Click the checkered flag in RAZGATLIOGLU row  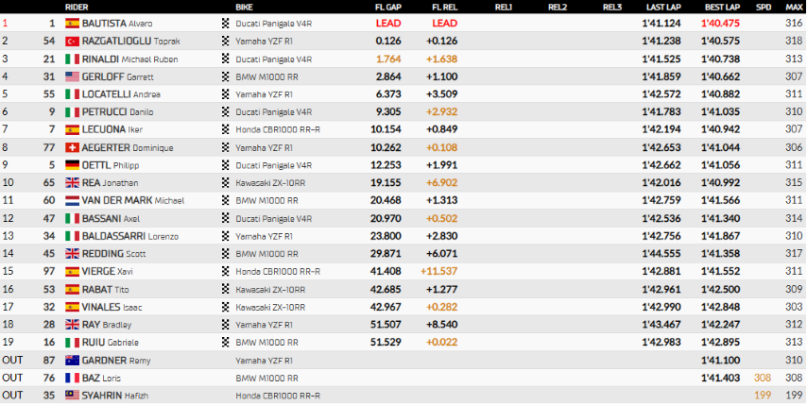(225, 42)
